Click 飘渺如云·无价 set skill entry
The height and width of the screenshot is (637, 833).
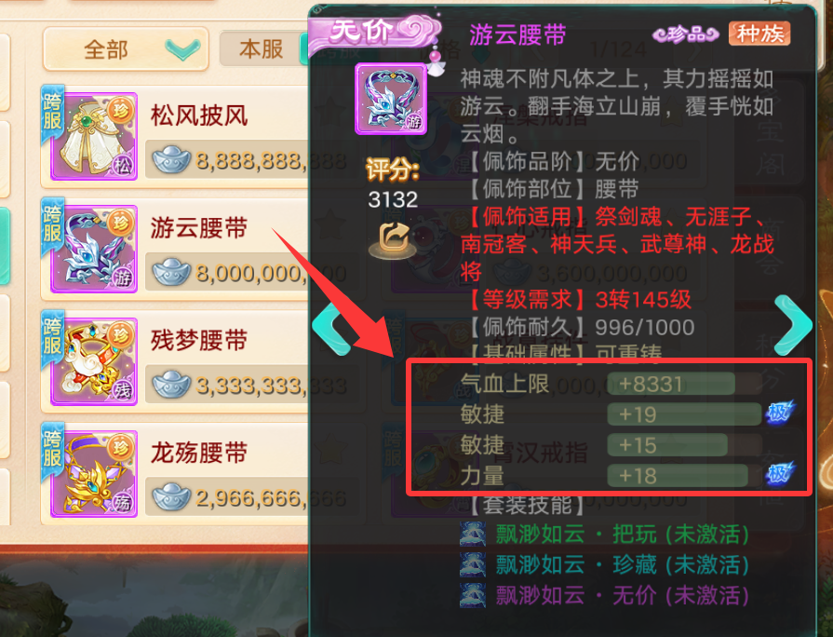[x=605, y=595]
